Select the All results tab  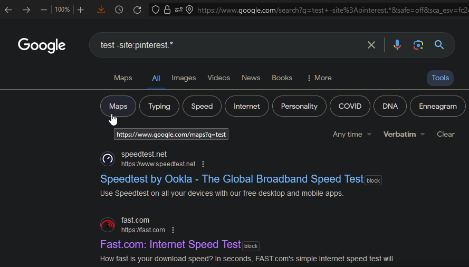(156, 79)
